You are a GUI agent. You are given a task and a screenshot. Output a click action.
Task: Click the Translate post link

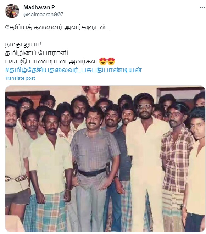point(20,78)
